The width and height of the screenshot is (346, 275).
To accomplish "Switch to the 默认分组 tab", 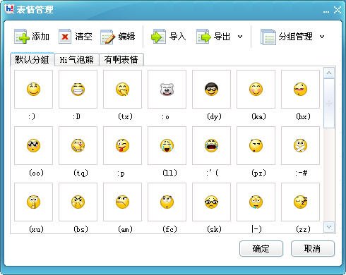I will [x=32, y=59].
